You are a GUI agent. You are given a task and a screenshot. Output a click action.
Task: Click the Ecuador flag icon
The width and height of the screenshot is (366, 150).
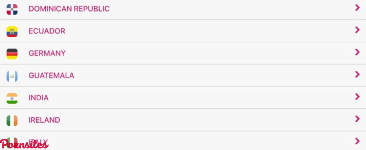point(12,31)
